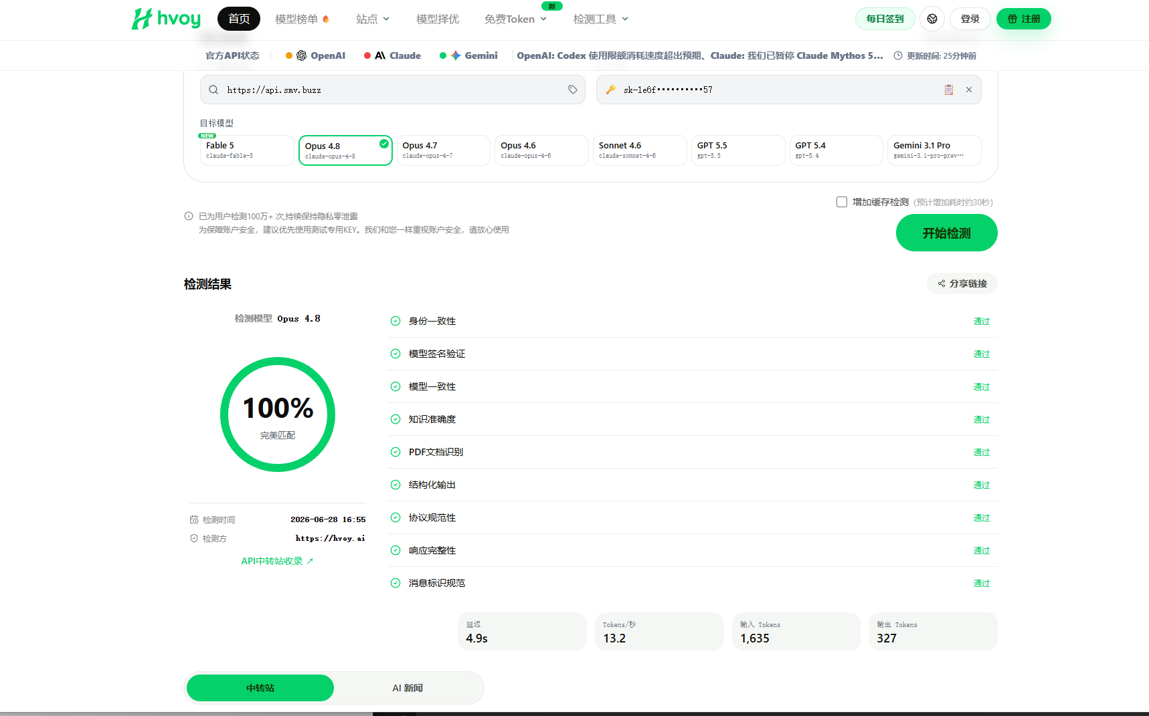1149x716 pixels.
Task: Select the GPT 5.5 model card
Action: click(x=738, y=150)
